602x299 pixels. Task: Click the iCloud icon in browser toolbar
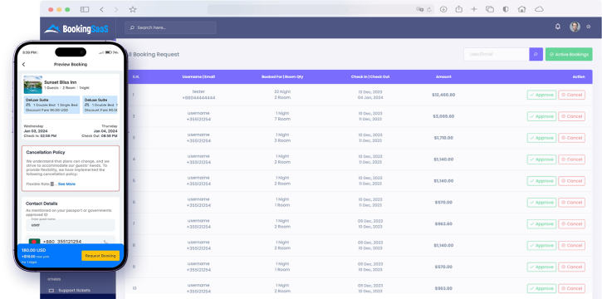[539, 9]
